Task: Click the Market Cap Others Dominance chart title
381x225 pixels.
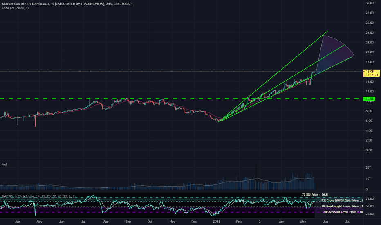Action: pyautogui.click(x=67, y=4)
